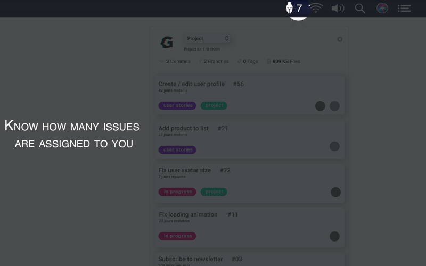Screen dimensions: 426x266
Task: Open the helmet icon in menu bar
Action: (x=289, y=8)
